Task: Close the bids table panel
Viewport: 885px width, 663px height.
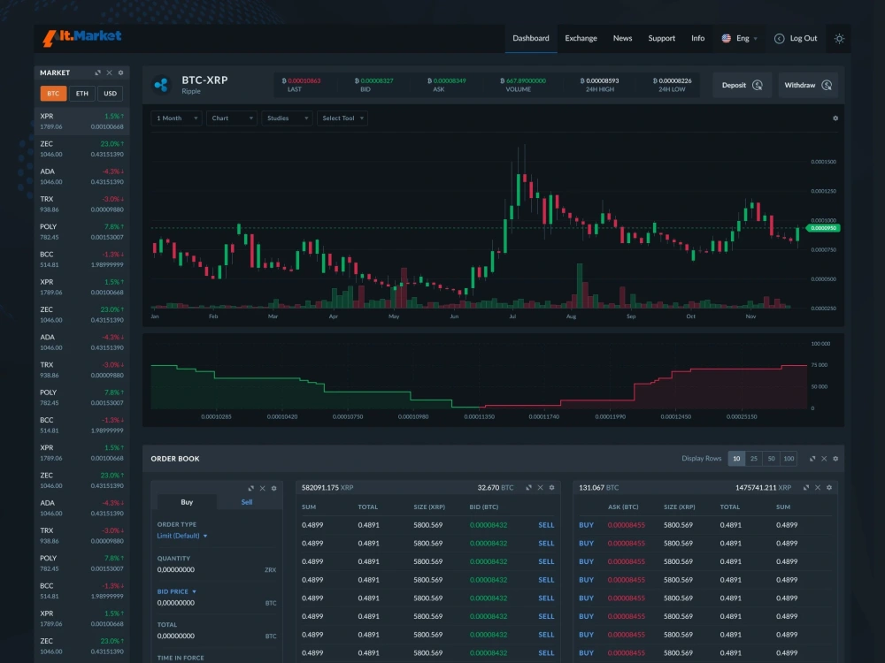Action: pyautogui.click(x=540, y=488)
